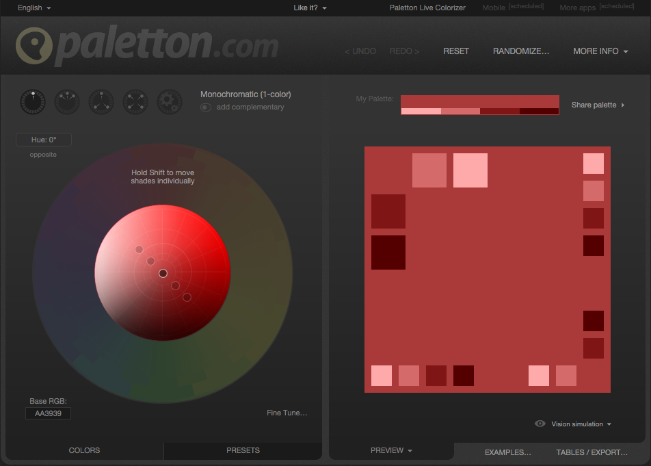Open the TABLES / EXPORT tab

[592, 452]
